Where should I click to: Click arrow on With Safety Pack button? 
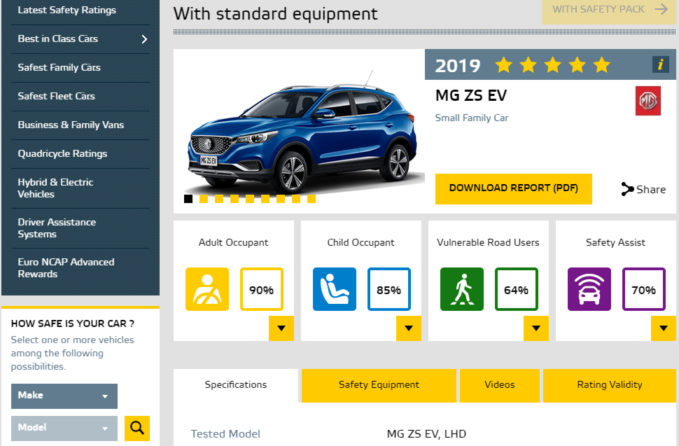click(x=661, y=9)
